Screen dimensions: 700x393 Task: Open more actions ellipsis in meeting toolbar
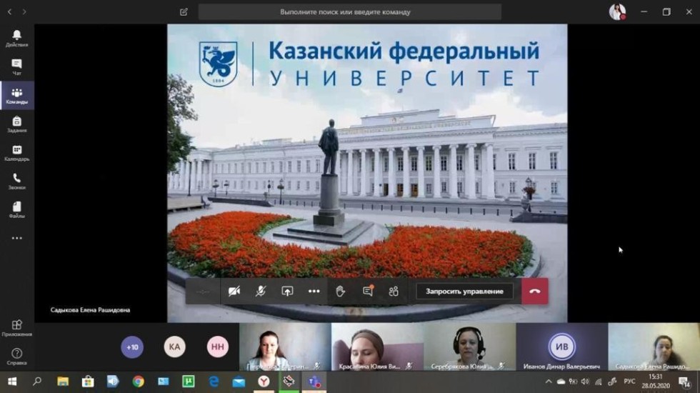(314, 292)
